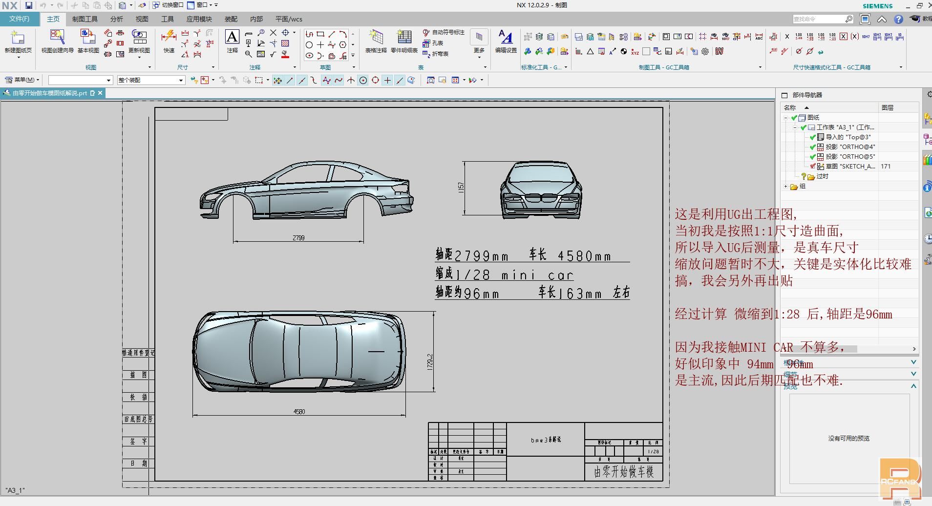Screen dimensions: 932x506
Task: Click the fullscreen toggle icon near search
Action: click(x=865, y=19)
